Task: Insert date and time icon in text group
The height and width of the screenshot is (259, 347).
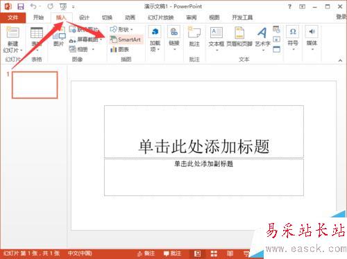Action: pyautogui.click(x=276, y=29)
